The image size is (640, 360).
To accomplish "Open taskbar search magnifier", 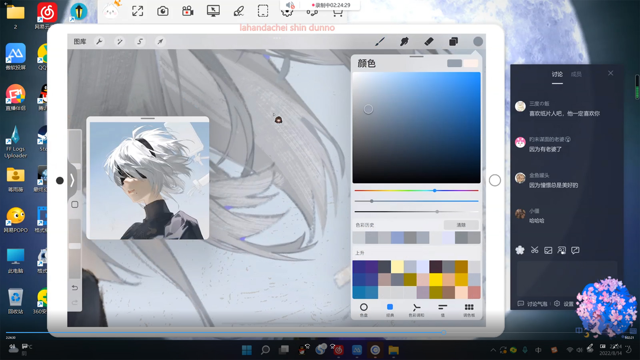I will 265,350.
